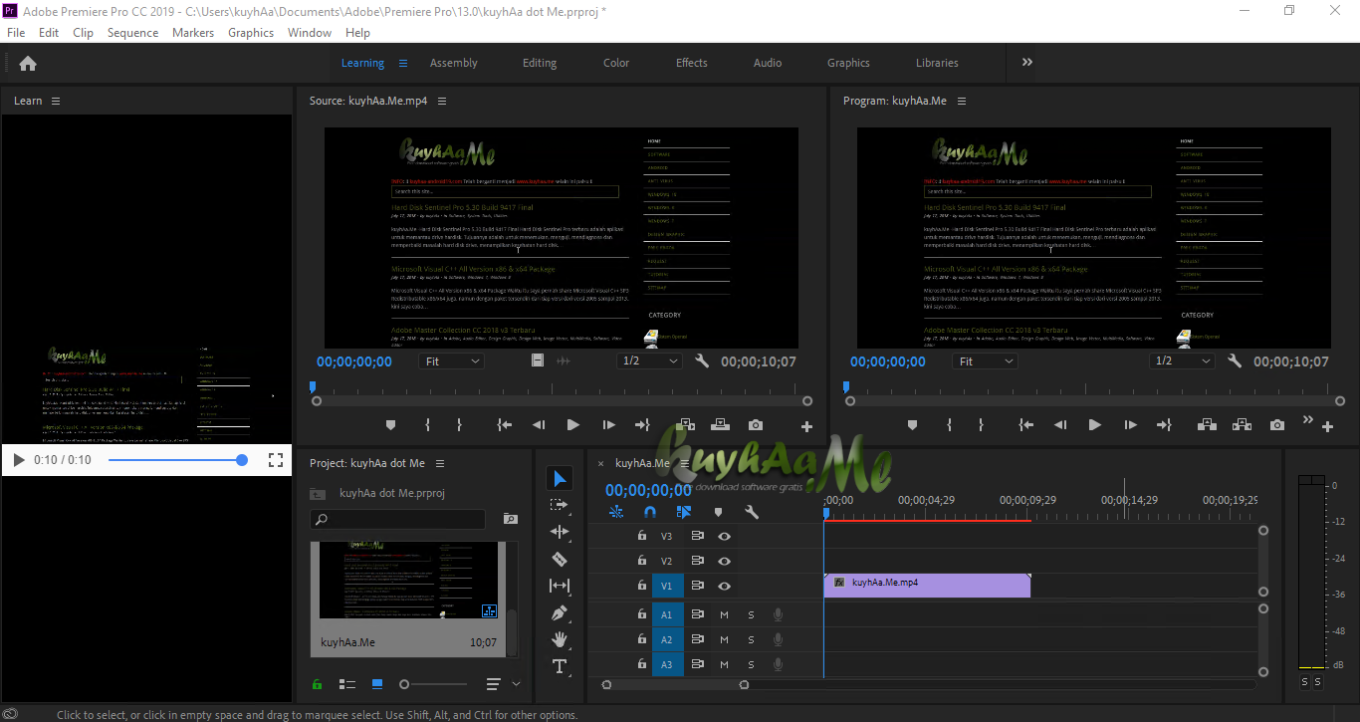Solo audio track A2
The image size is (1360, 722).
pyautogui.click(x=751, y=640)
